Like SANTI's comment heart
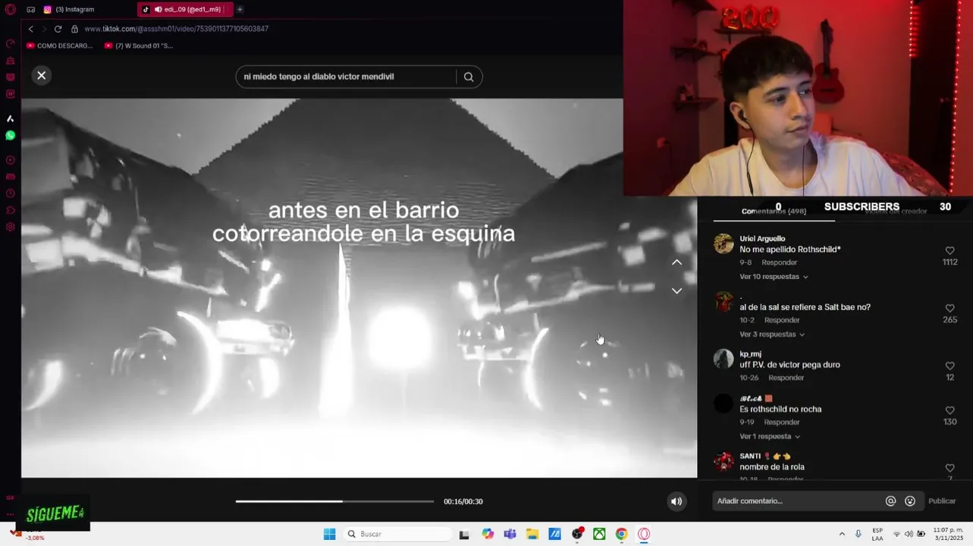Viewport: 973px width, 546px height. [x=949, y=468]
